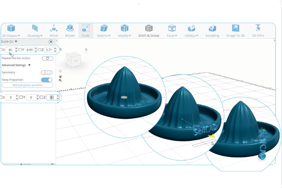Click the 'Keep Proportion' label text

click(12, 80)
